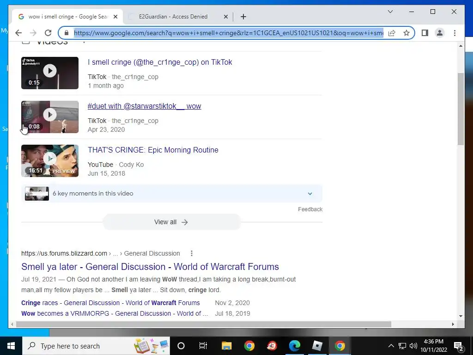Open Roblox icon on taskbar

point(317,346)
